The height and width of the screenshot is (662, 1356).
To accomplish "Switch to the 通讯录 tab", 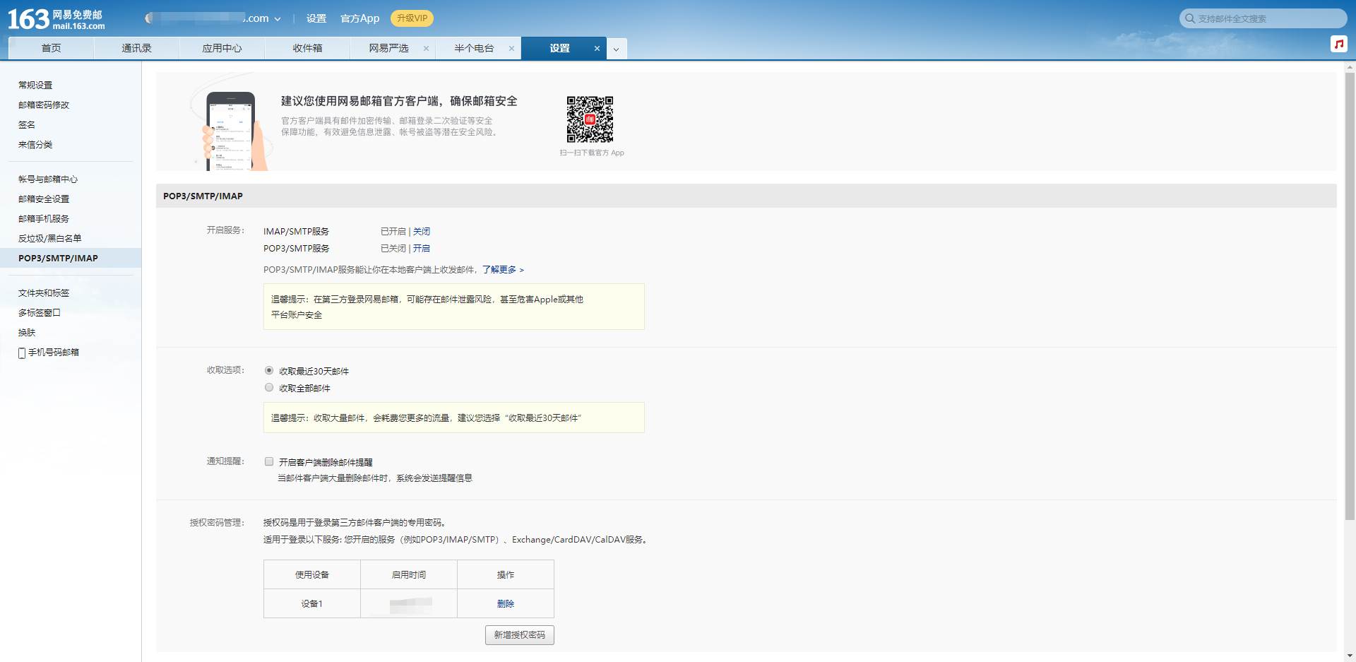I will pyautogui.click(x=136, y=48).
